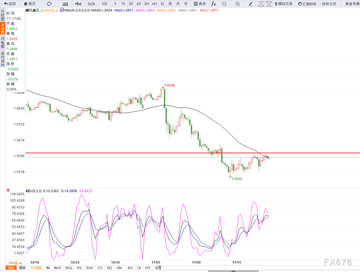Click the upward triangle shift icon
This screenshot has width=360, height=272.
(261, 4)
